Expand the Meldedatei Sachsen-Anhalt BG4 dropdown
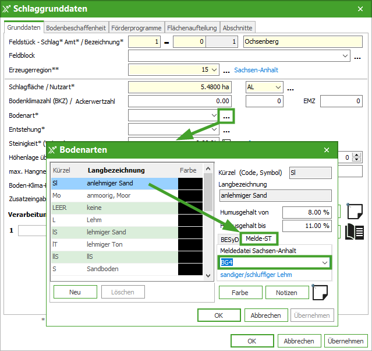The width and height of the screenshot is (372, 351). coord(325,262)
